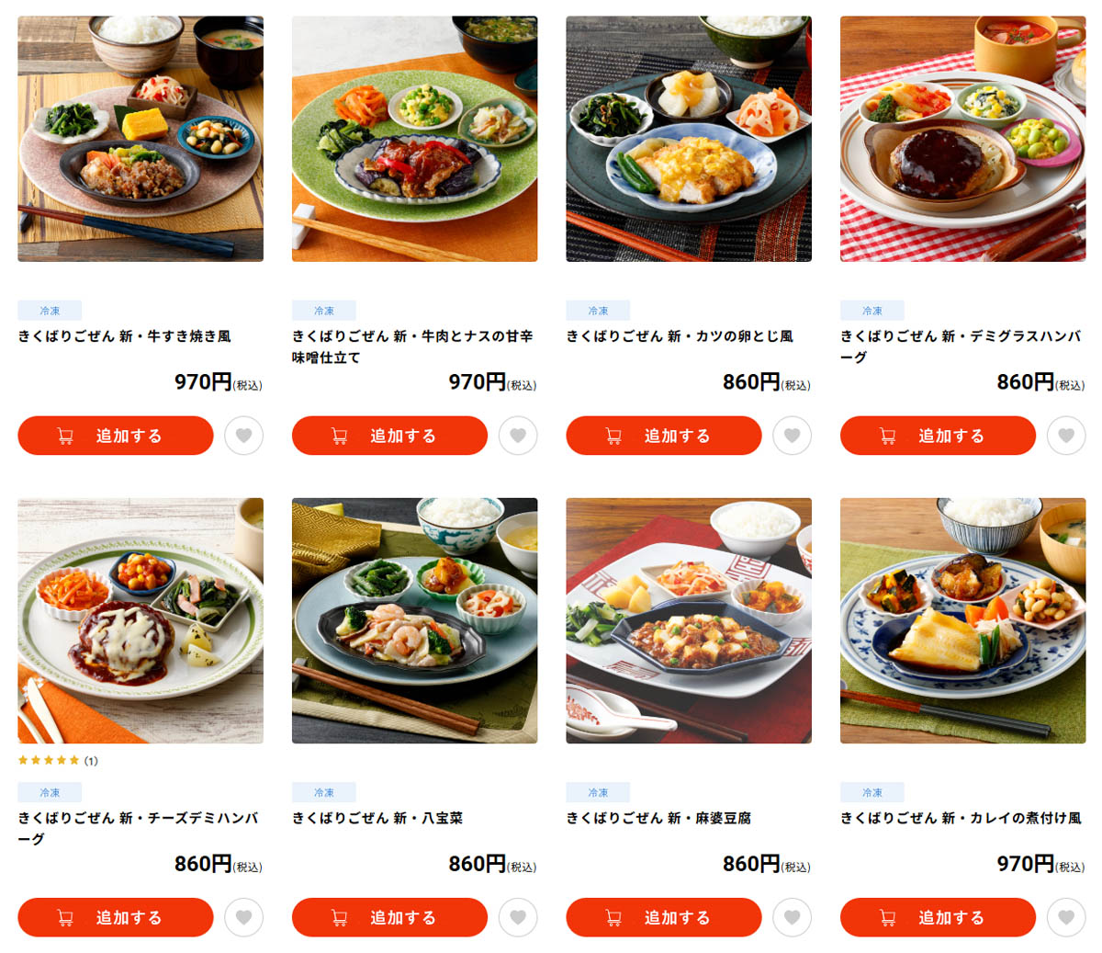
Task: Toggle the heart for カレイの煮付け風
Action: (1066, 917)
